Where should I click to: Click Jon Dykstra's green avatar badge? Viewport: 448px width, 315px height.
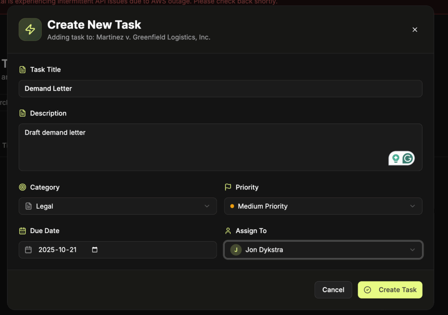point(236,250)
